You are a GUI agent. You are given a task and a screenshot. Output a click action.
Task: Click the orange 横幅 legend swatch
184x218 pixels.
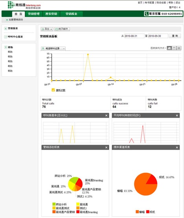137,212
